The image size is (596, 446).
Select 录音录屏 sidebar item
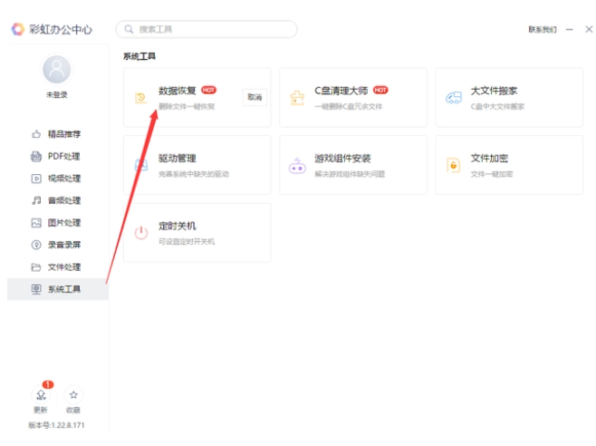pos(58,245)
